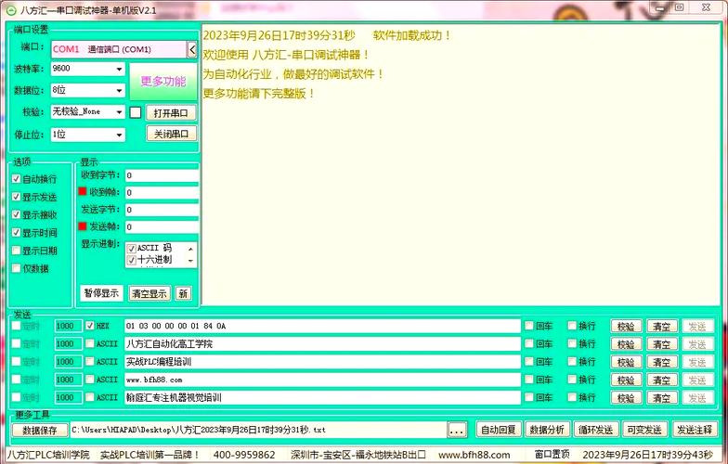Click the 暂停显示 button
This screenshot has width=728, height=464.
101,293
